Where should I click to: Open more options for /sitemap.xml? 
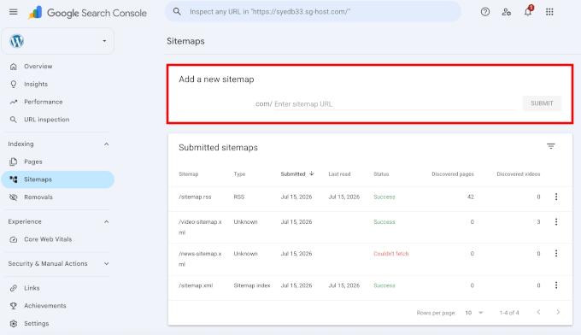pos(556,285)
